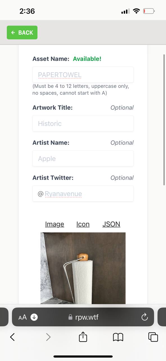The width and height of the screenshot is (166, 361).
Task: Tap the paper towel image preview
Action: coord(83,268)
